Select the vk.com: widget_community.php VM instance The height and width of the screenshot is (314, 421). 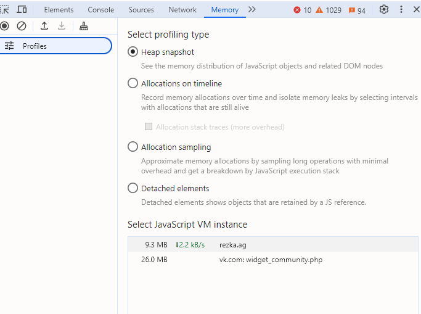(273, 260)
